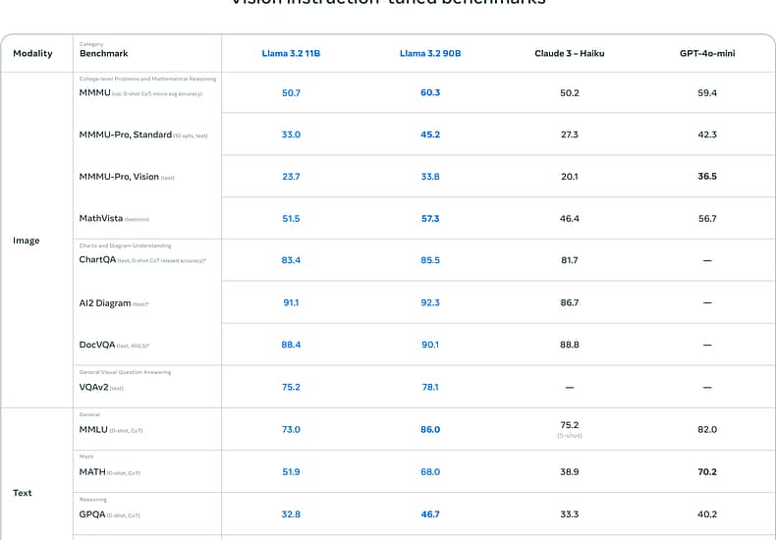
Task: Select the VQAv2 benchmark label
Action: click(93, 387)
